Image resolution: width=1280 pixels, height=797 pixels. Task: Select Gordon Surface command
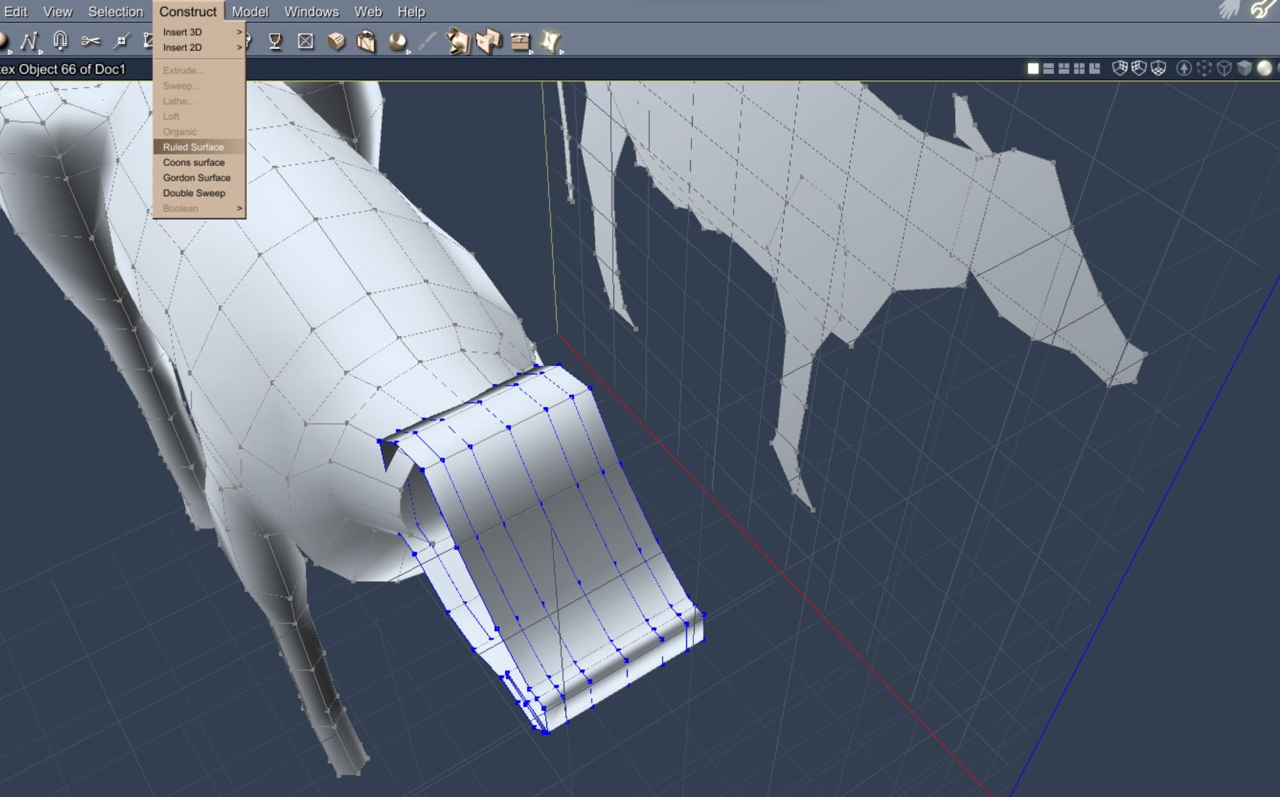click(x=196, y=178)
